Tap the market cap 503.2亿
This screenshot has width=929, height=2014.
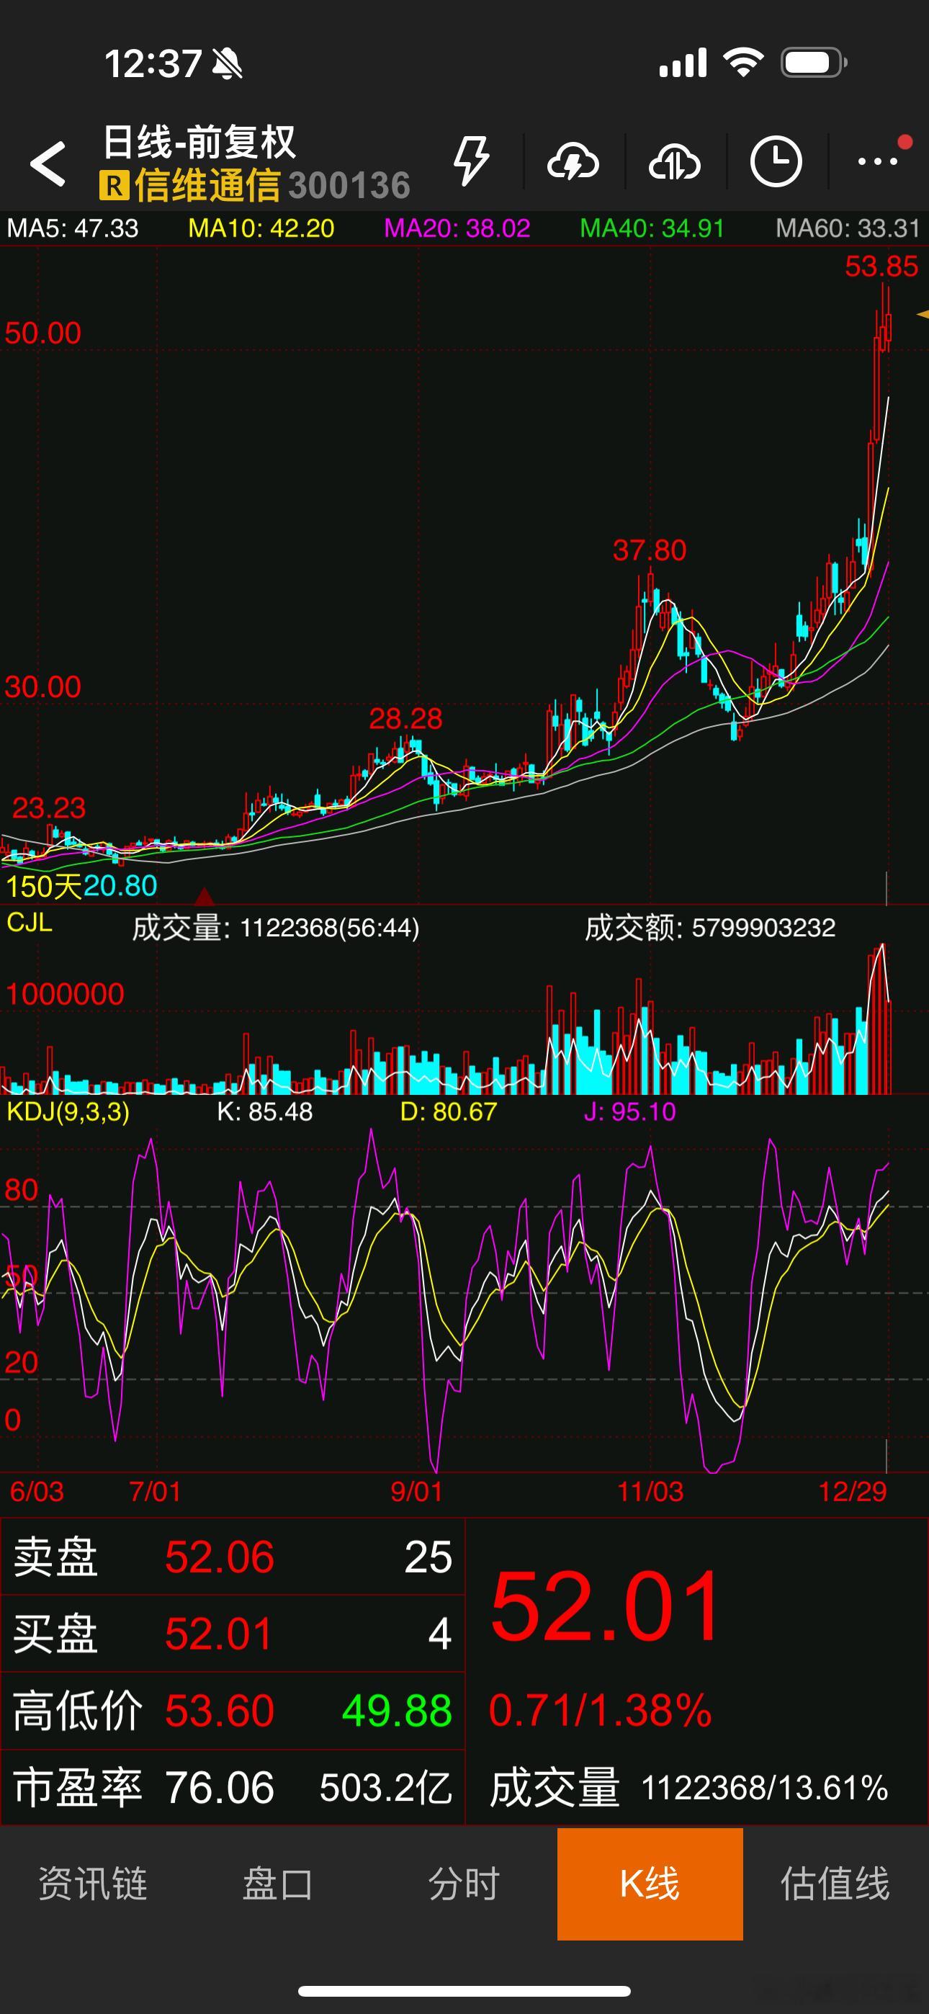(x=386, y=1787)
